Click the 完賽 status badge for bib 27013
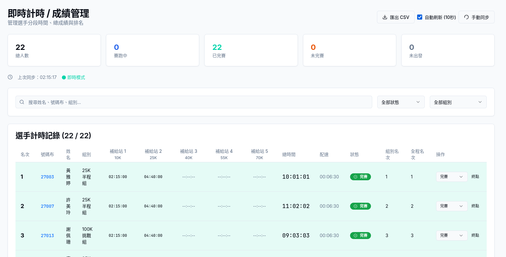The image size is (506, 257). pos(361,236)
